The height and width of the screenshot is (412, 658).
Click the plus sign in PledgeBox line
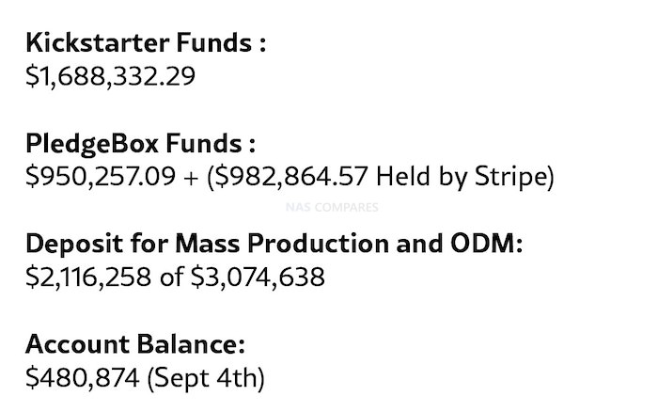click(191, 178)
